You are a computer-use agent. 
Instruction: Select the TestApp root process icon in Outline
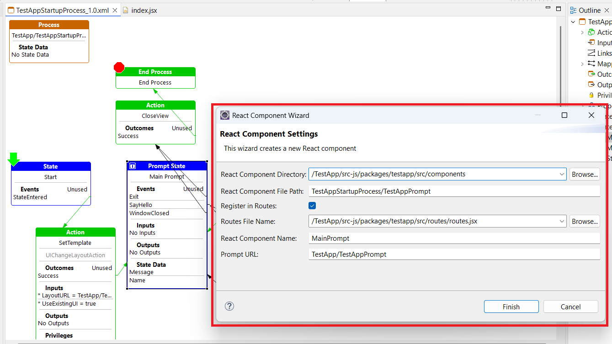pyautogui.click(x=582, y=21)
